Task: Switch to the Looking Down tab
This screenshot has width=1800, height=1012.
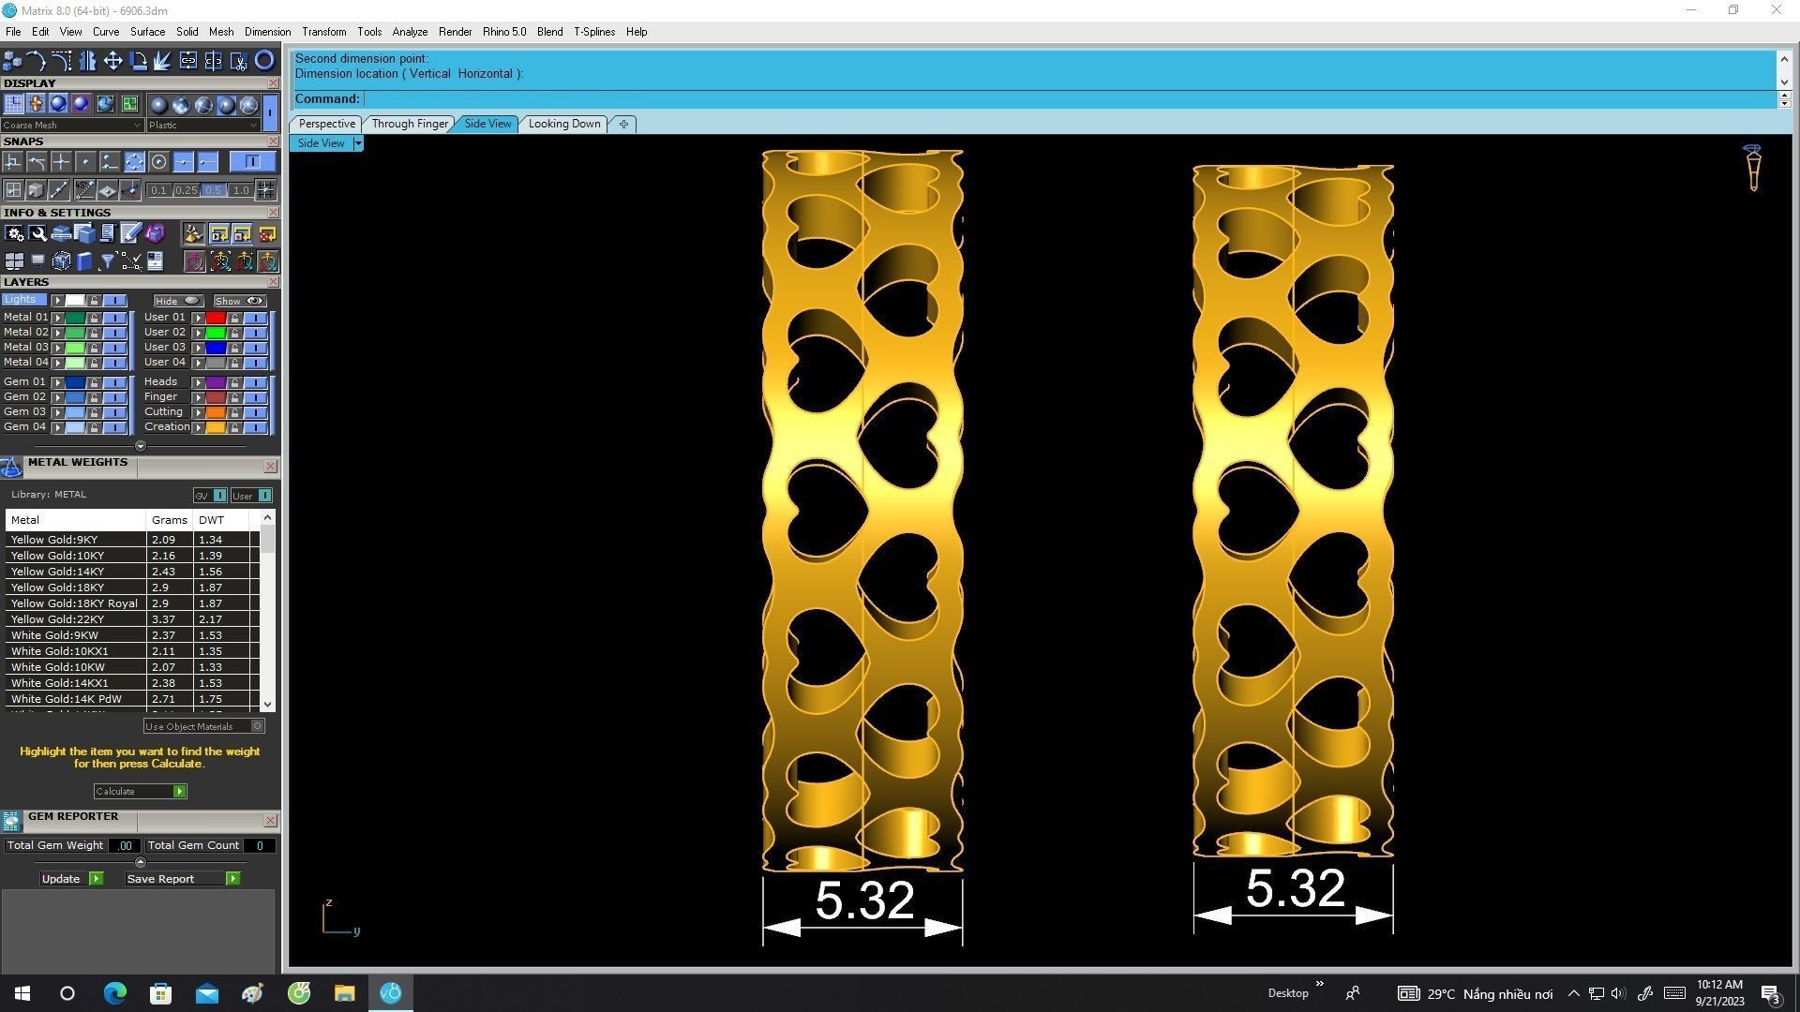Action: point(563,124)
